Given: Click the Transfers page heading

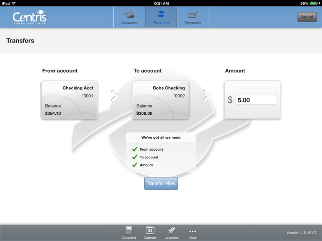Looking at the screenshot, I should click(x=20, y=41).
